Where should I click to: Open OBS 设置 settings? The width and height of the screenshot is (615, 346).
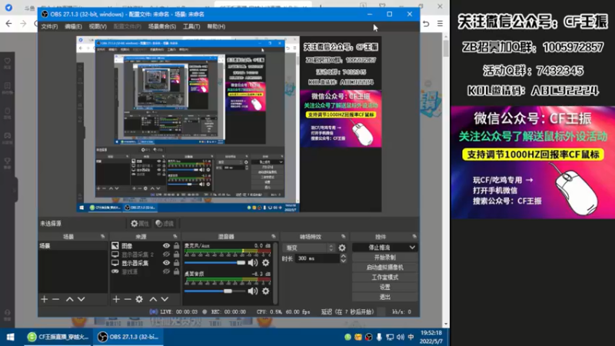point(385,287)
